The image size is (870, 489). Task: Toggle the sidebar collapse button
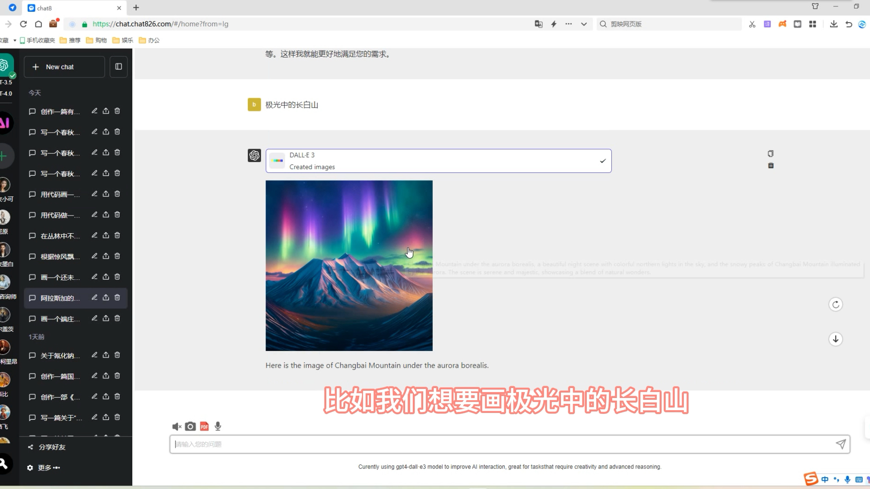click(118, 67)
